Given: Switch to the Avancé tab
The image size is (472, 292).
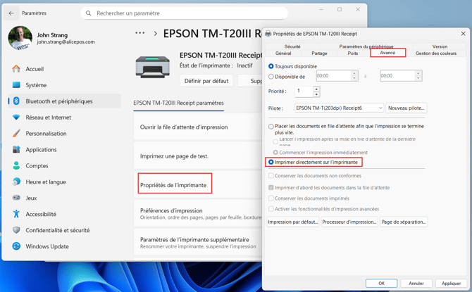Looking at the screenshot, I should click(x=387, y=53).
